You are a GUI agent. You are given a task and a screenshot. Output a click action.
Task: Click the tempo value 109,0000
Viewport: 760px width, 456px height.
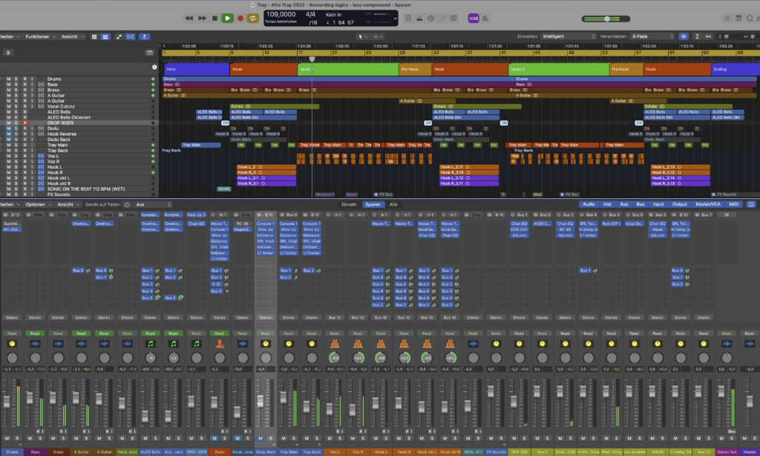pos(281,15)
